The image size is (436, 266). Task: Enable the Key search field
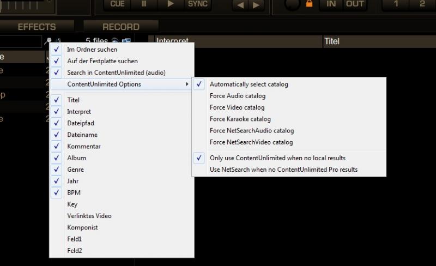(x=122, y=204)
